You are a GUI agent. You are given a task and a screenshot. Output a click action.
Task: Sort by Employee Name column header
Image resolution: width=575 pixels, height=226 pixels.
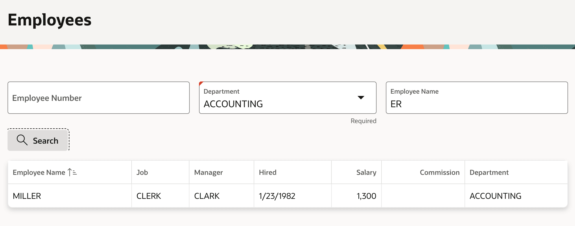(39, 173)
